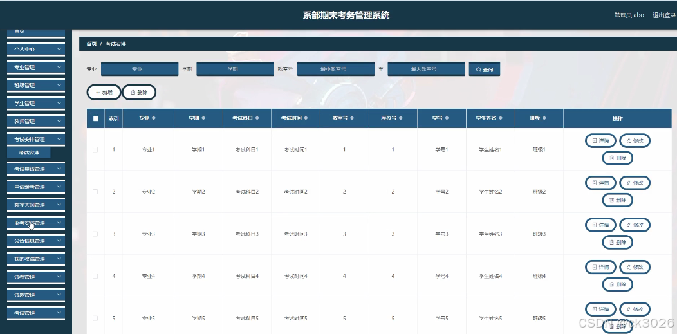Click the cell text 学生姓名2

(490, 192)
